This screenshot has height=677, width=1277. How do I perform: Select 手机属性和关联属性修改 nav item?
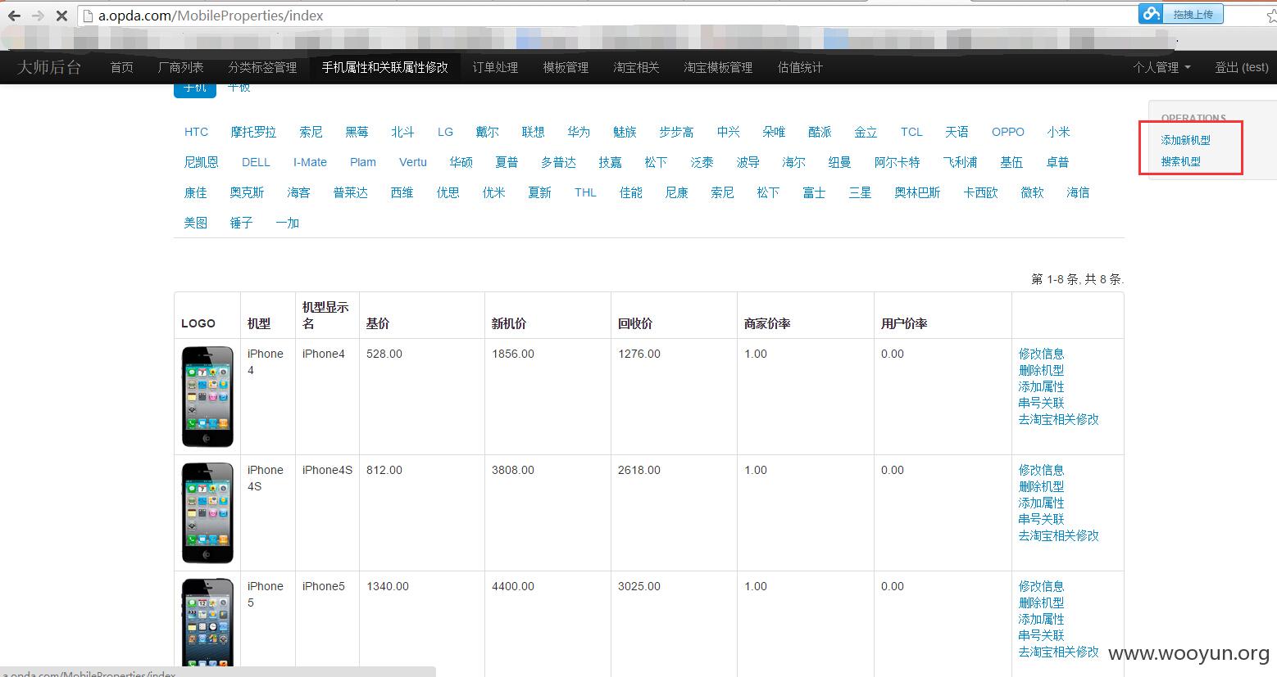384,67
